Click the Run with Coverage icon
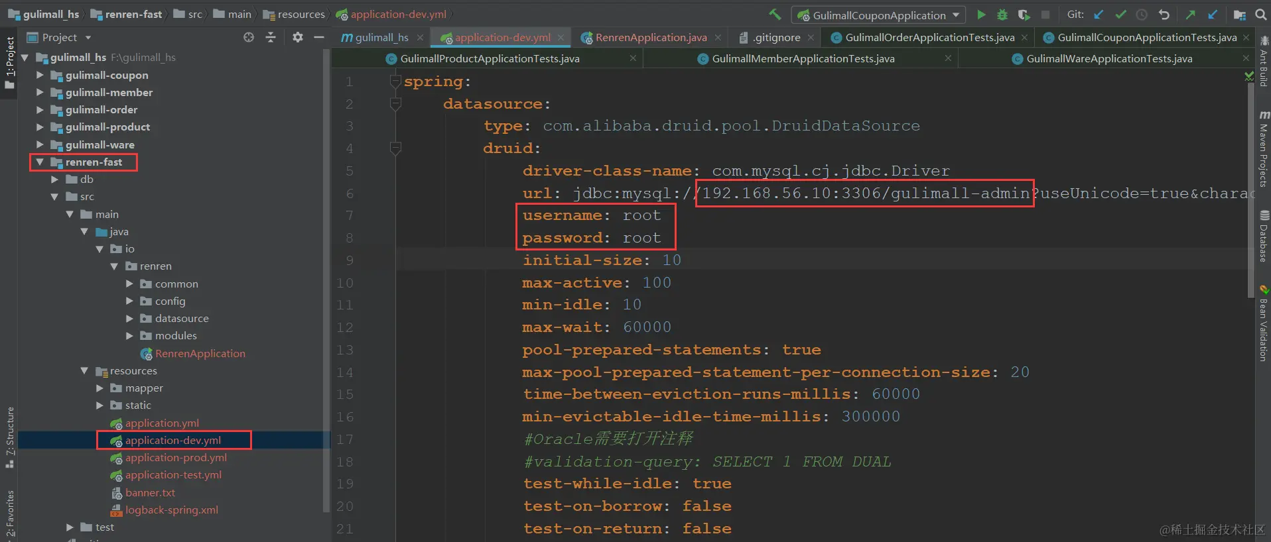Viewport: 1271px width, 542px height. click(x=1024, y=15)
